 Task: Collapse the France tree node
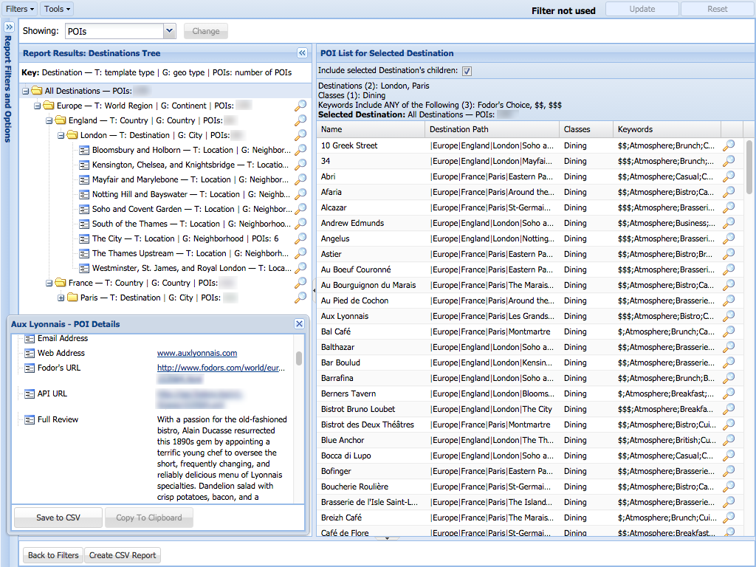49,283
